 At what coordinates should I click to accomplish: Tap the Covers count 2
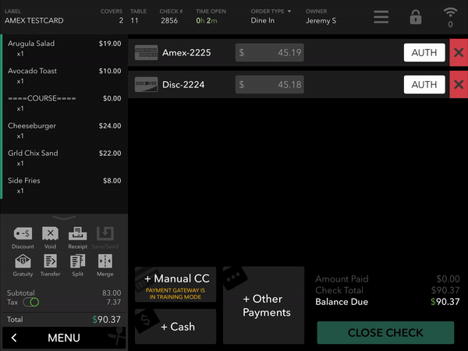121,20
